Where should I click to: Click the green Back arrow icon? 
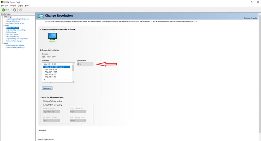(3, 10)
